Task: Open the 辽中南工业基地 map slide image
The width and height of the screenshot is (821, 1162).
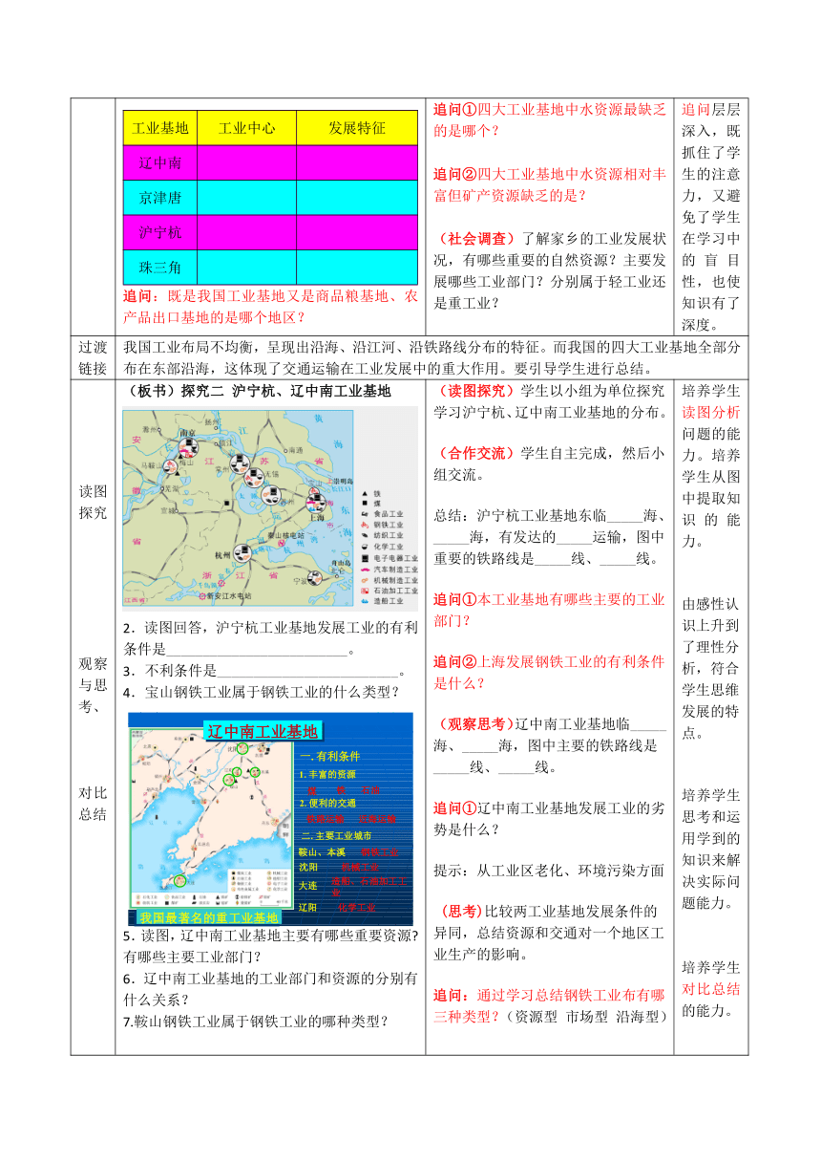Action: tap(271, 819)
